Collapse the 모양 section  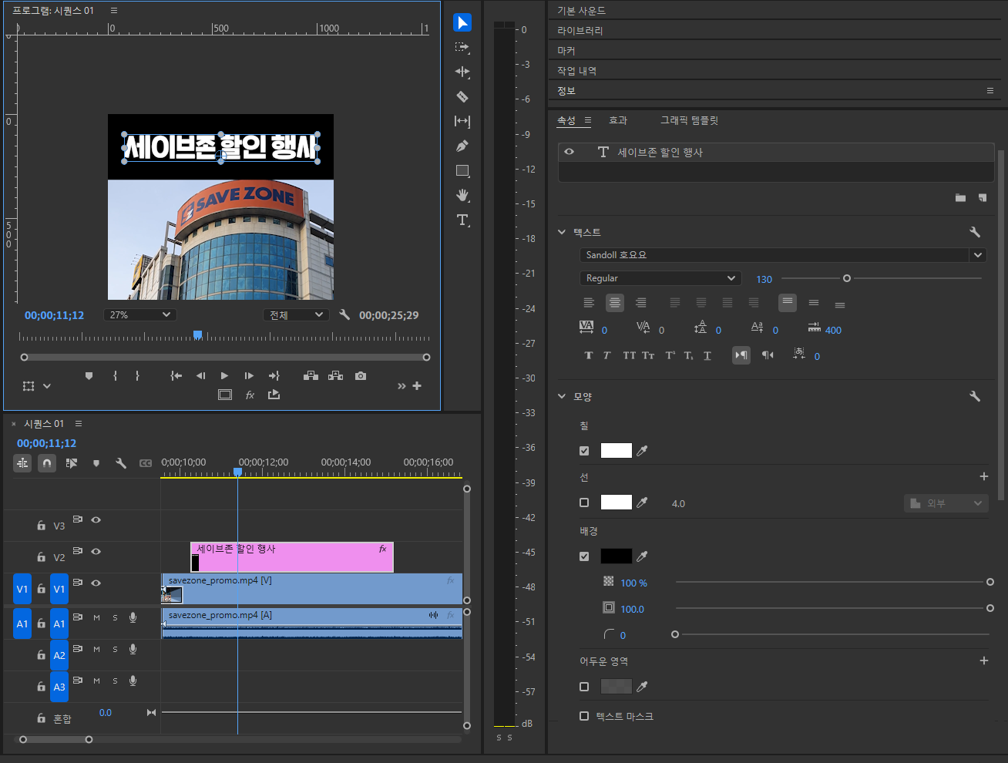tap(562, 396)
